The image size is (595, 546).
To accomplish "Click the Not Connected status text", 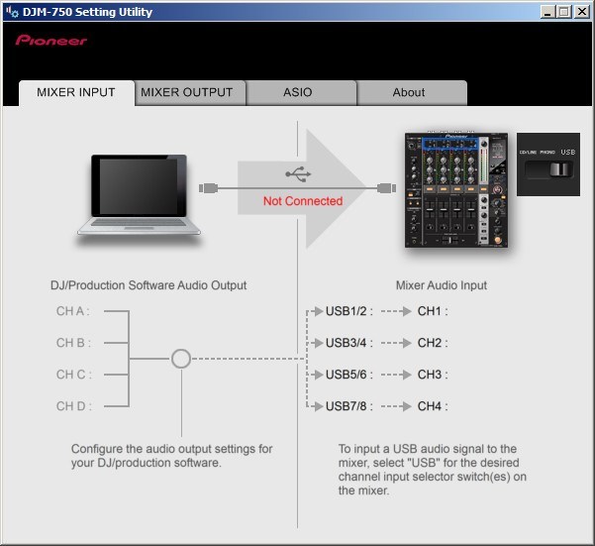I will point(303,201).
